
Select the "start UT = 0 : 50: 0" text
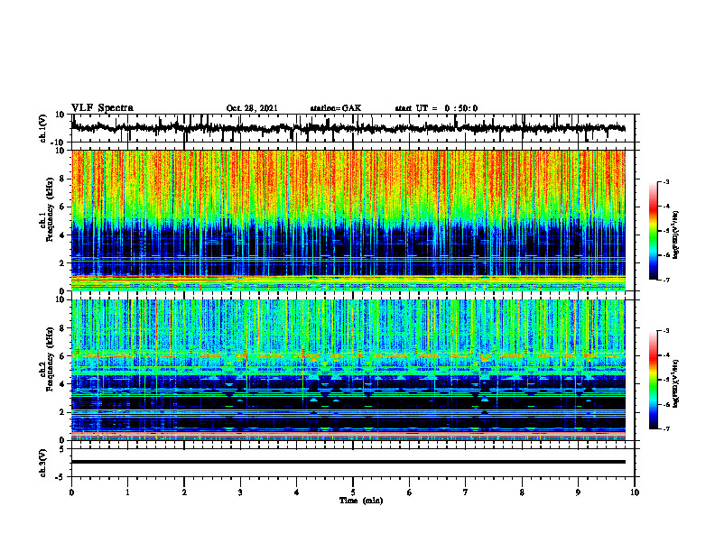(x=436, y=108)
